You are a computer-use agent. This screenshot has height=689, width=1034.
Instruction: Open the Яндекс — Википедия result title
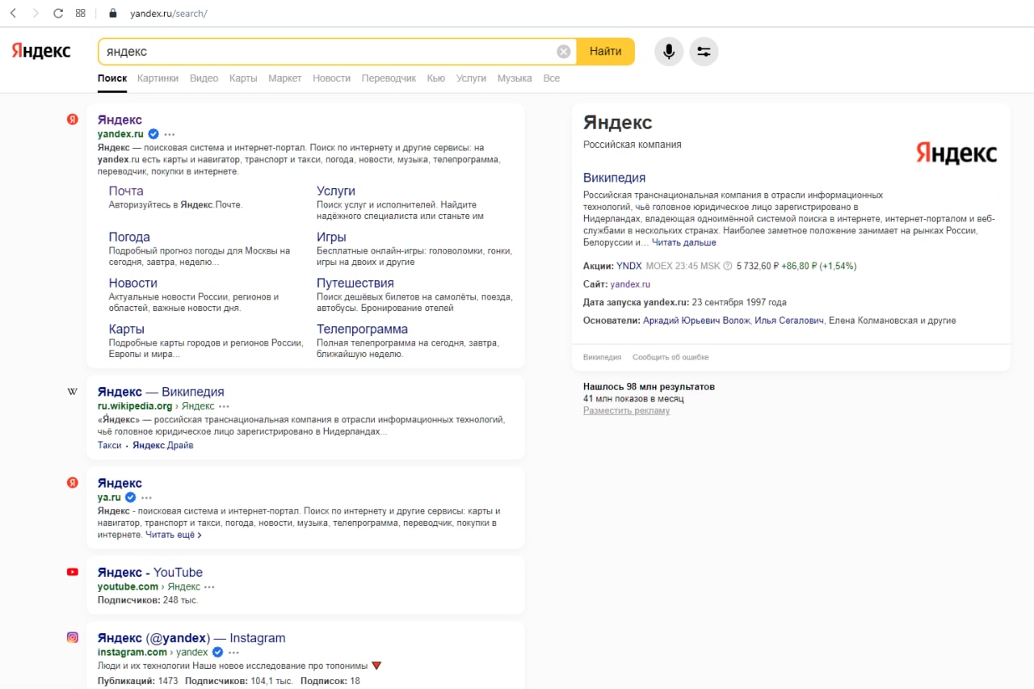(161, 392)
